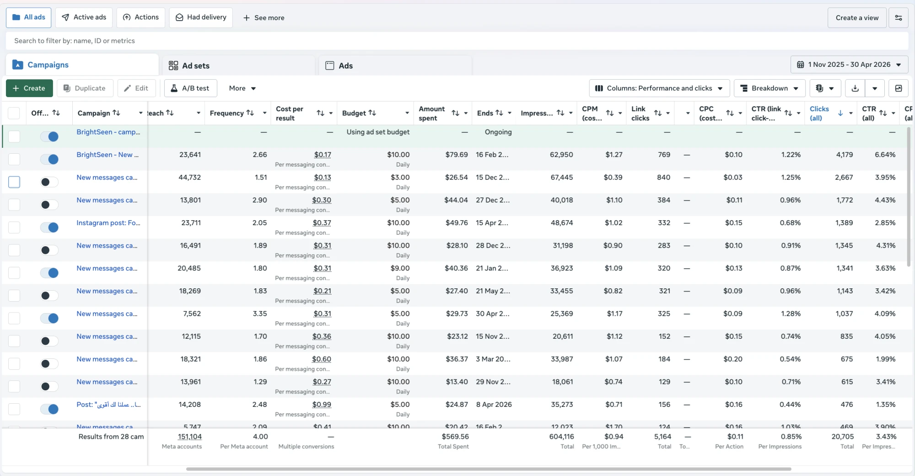Select the Active ads view
Screen dimensions: 915x476
(84, 17)
